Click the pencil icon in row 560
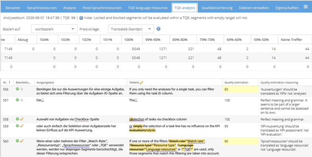The height and width of the screenshot is (157, 312). [22, 141]
